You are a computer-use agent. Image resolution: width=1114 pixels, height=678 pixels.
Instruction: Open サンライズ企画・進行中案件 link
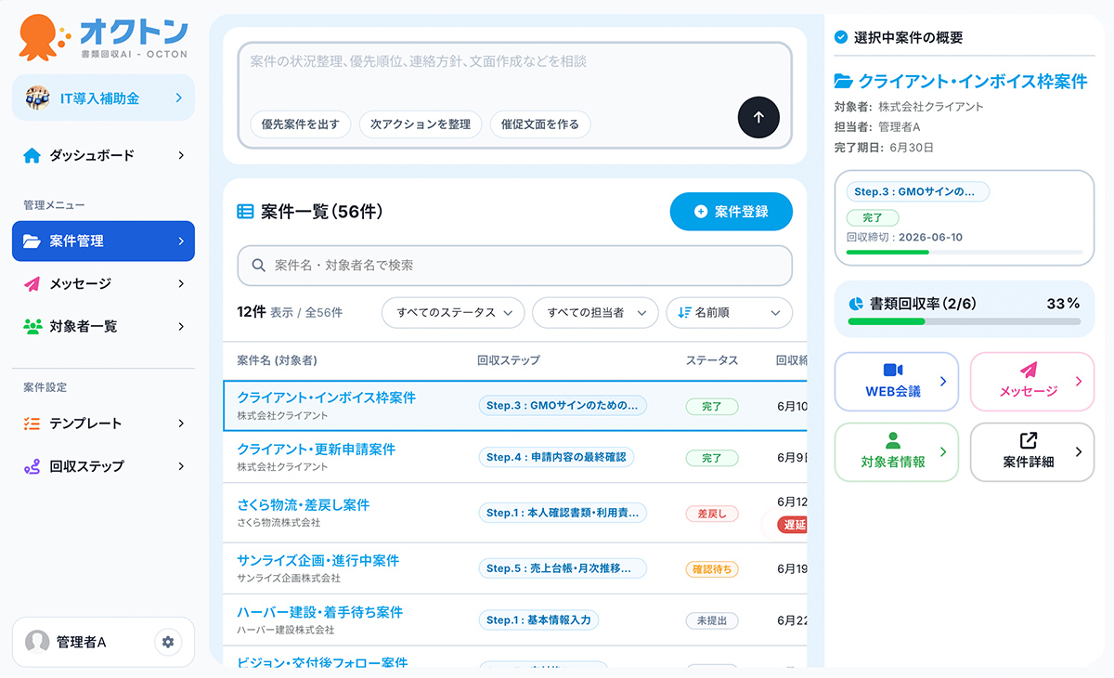317,561
